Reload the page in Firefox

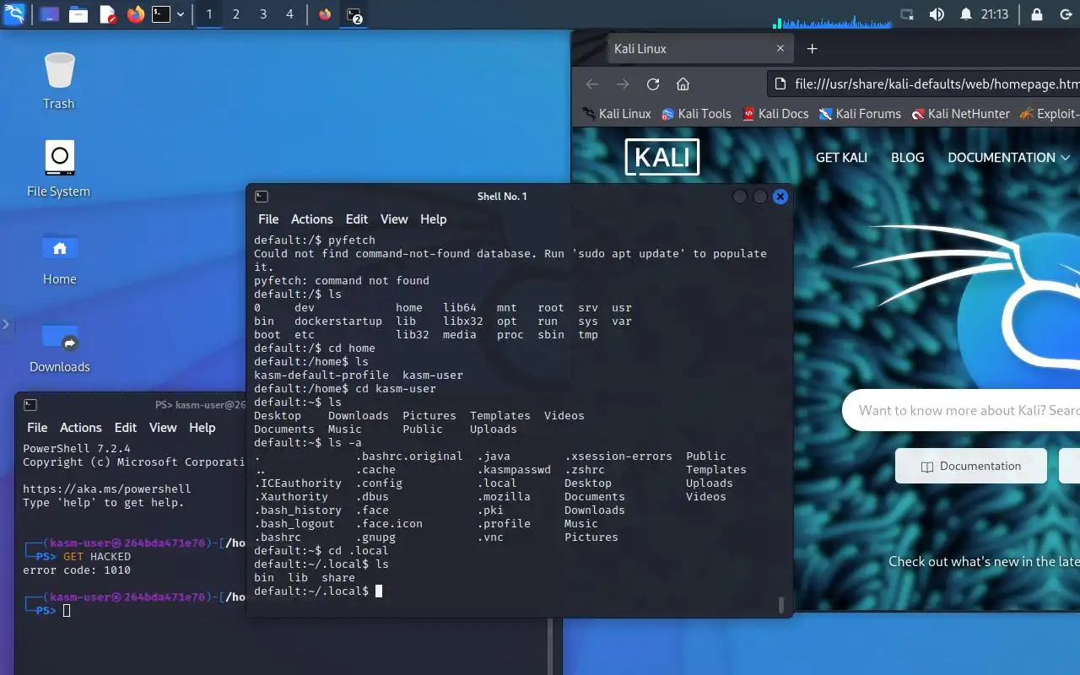point(653,84)
